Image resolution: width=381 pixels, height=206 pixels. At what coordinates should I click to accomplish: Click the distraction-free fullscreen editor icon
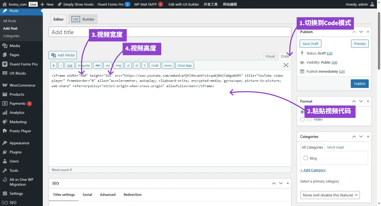tap(286, 65)
